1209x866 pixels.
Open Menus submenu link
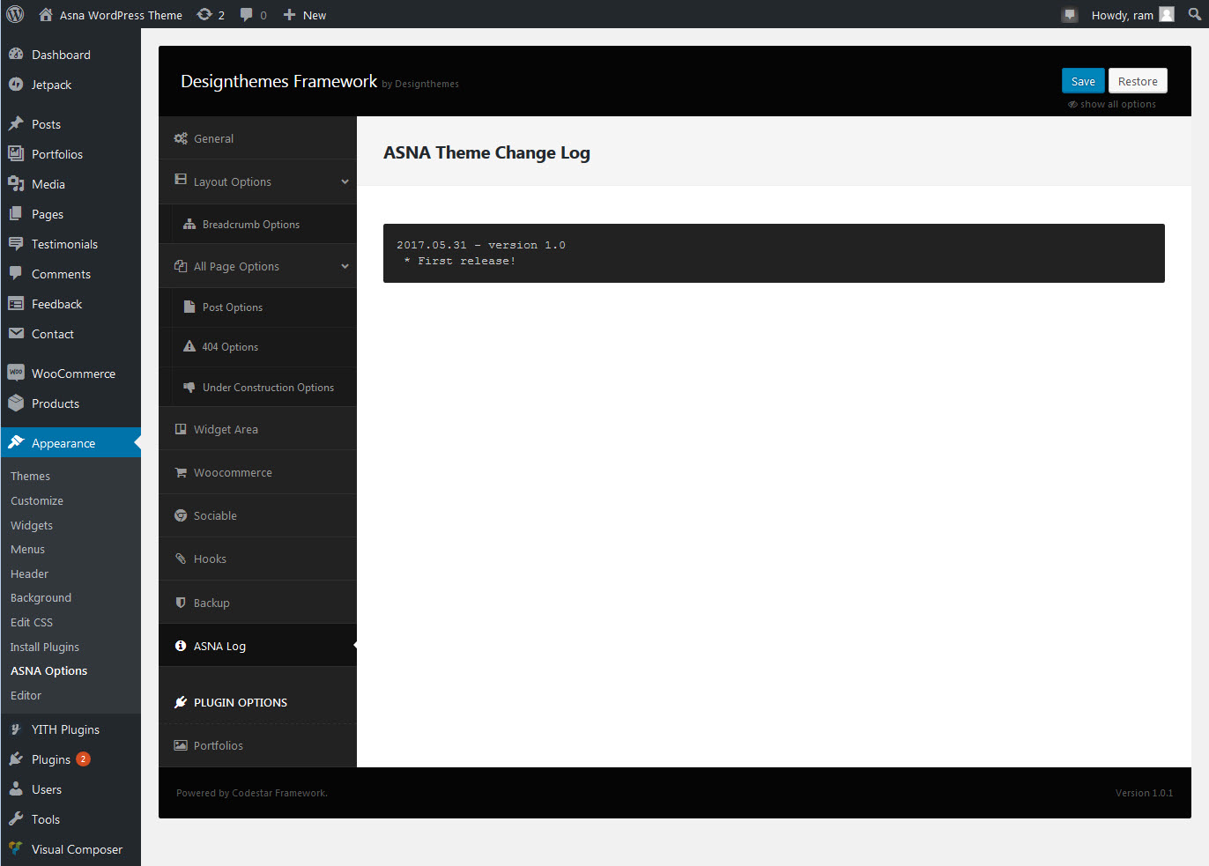(27, 549)
